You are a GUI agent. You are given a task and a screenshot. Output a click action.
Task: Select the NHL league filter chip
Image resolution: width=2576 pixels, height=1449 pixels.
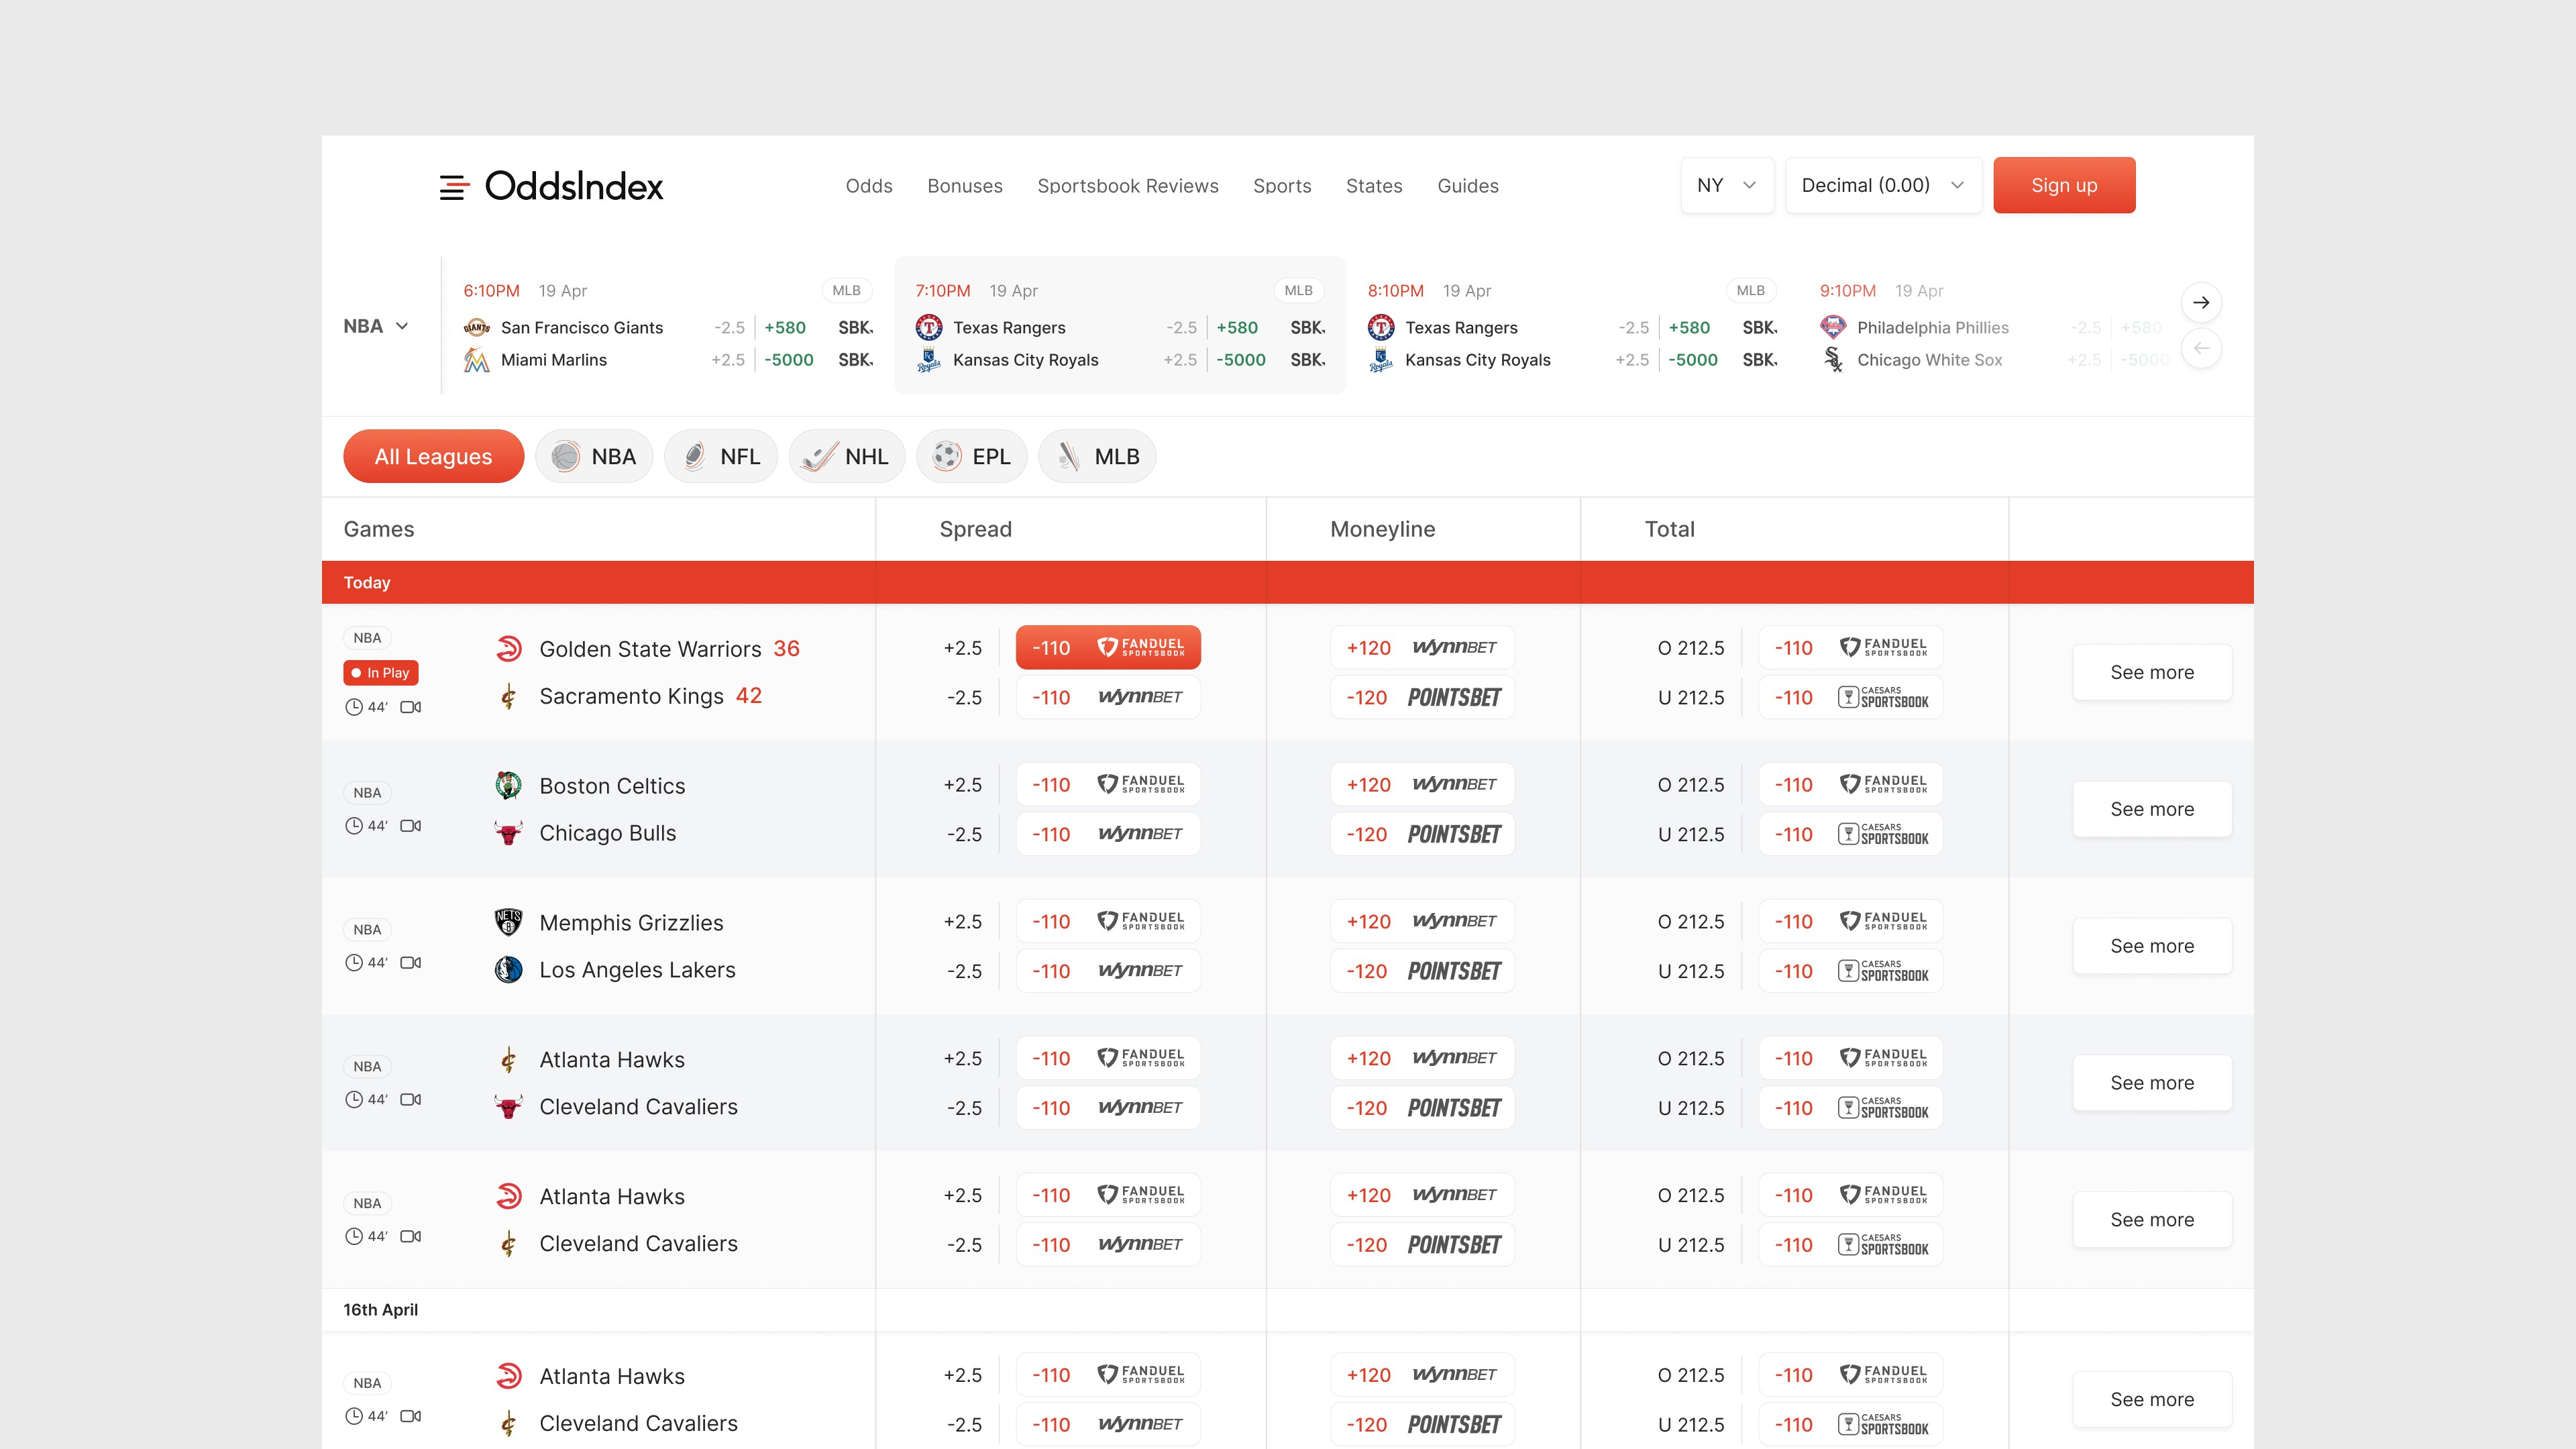(846, 456)
